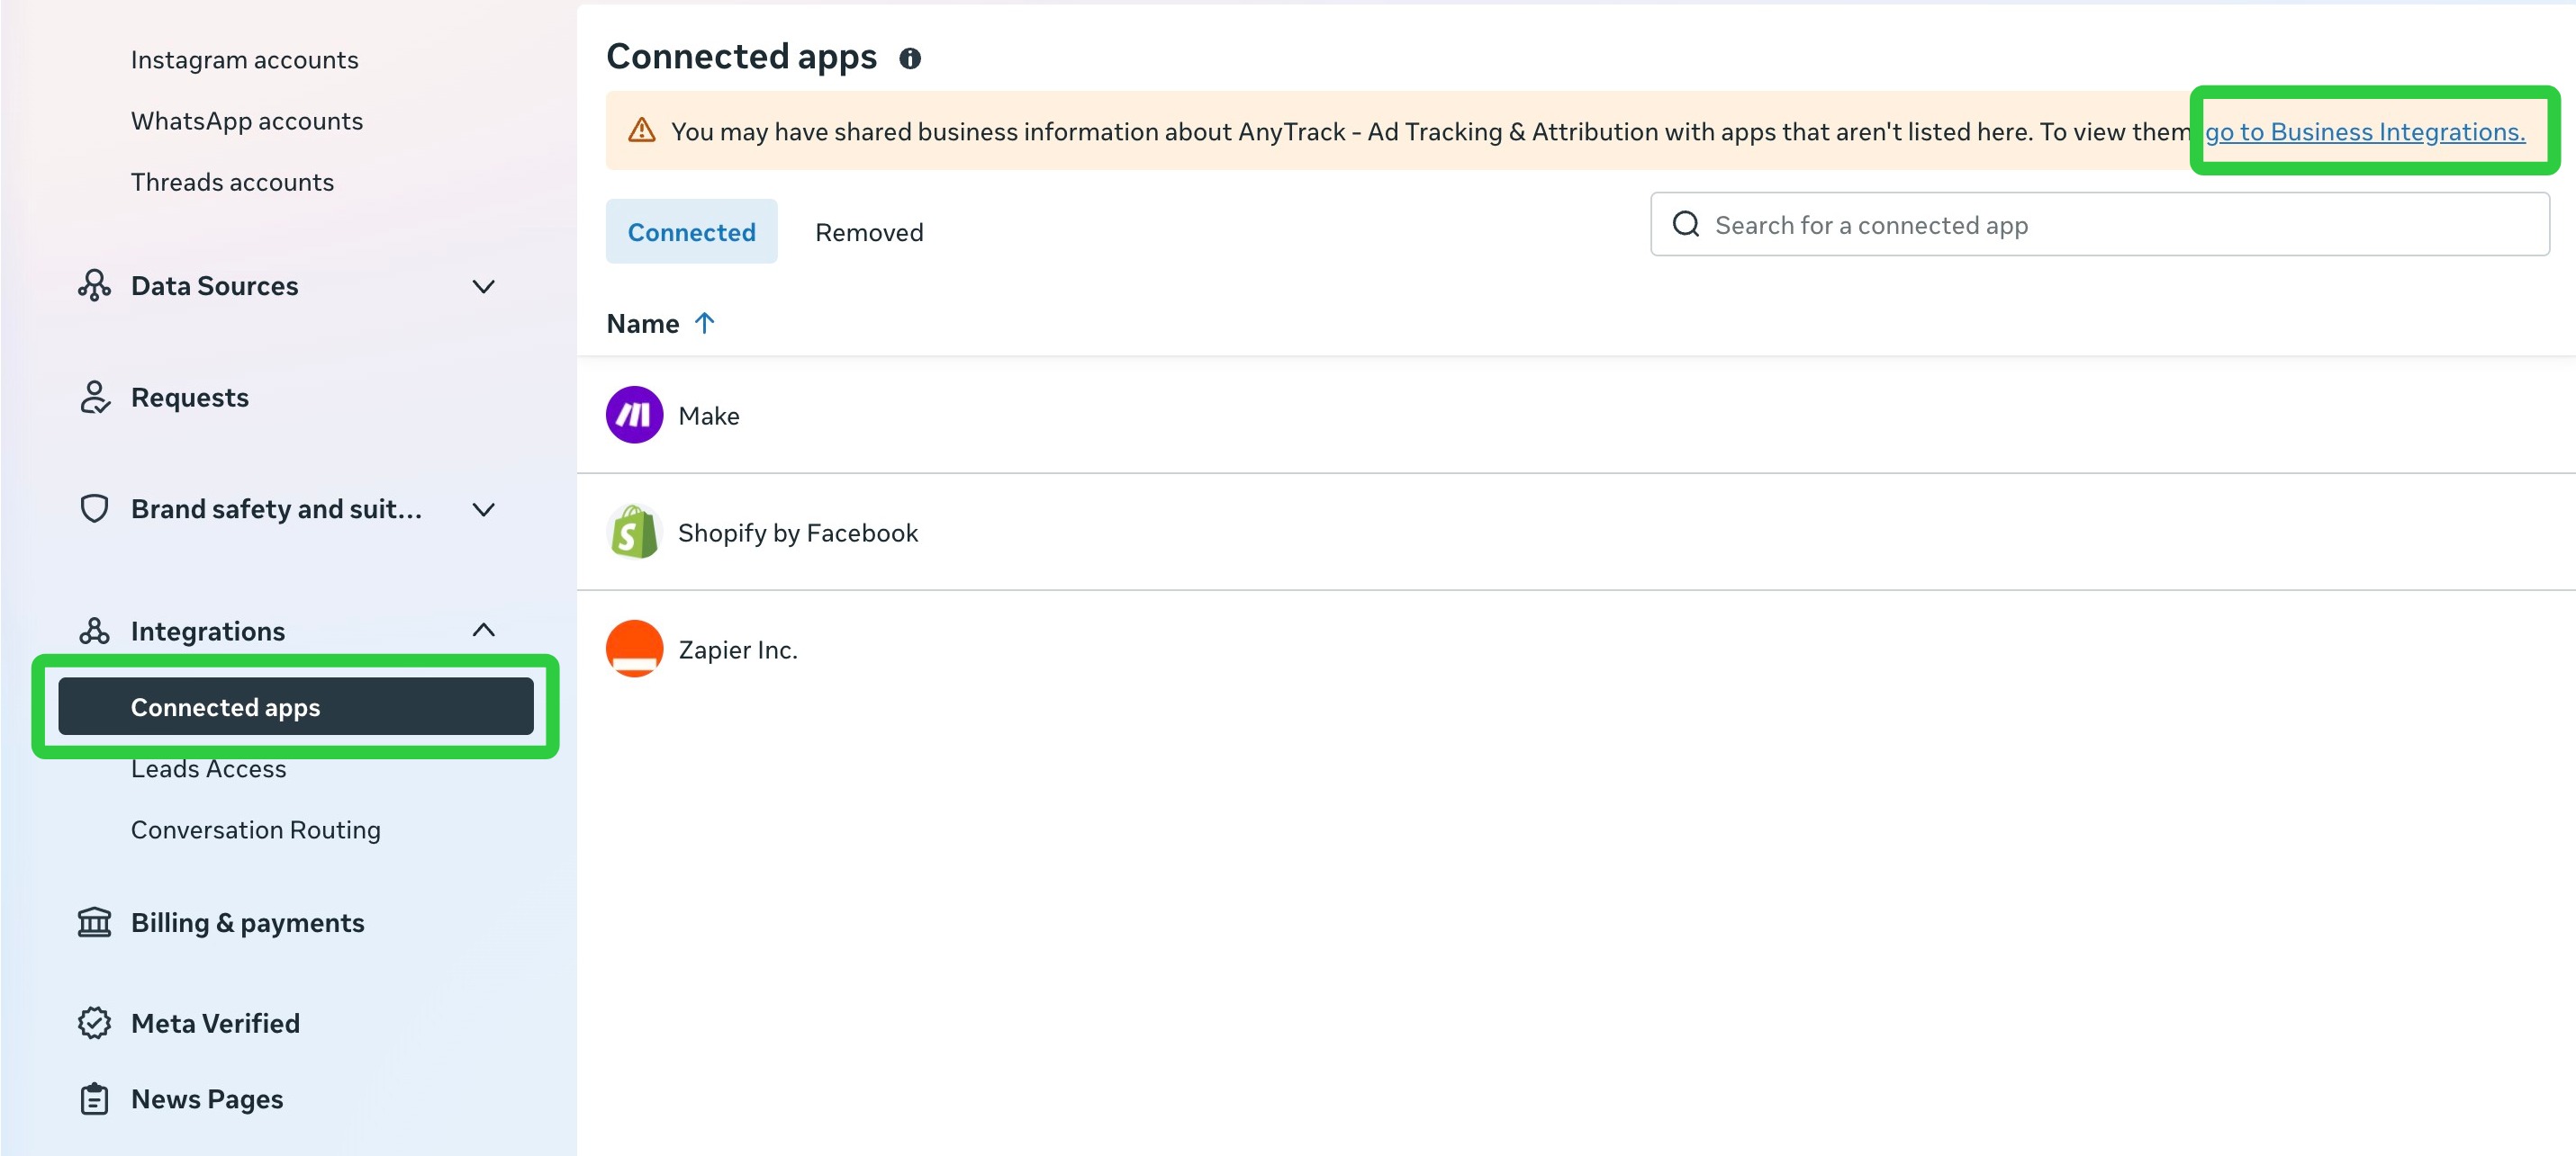Click the Connected apps info icon

909,58
